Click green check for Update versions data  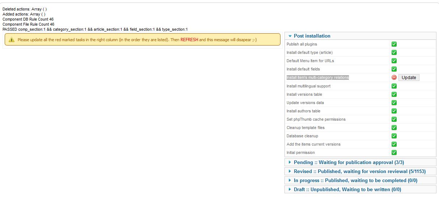click(x=394, y=103)
